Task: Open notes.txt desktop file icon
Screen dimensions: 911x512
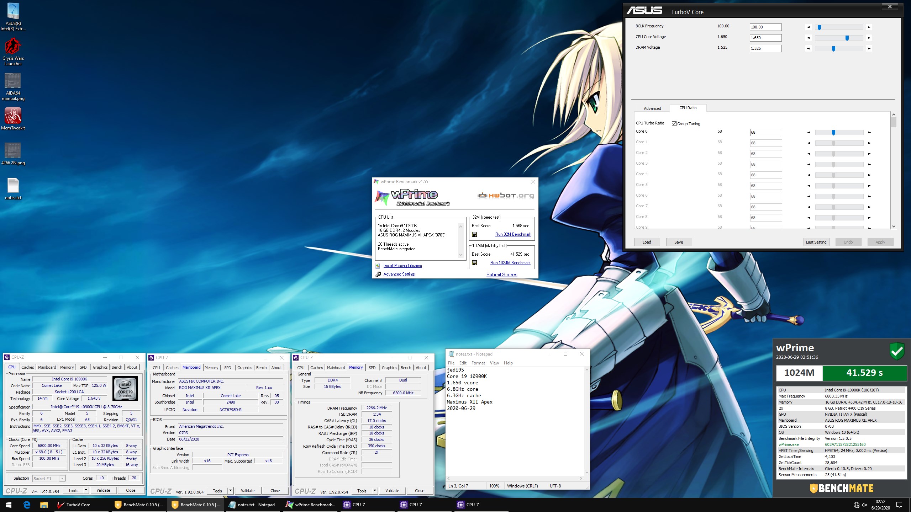Action: [x=13, y=188]
